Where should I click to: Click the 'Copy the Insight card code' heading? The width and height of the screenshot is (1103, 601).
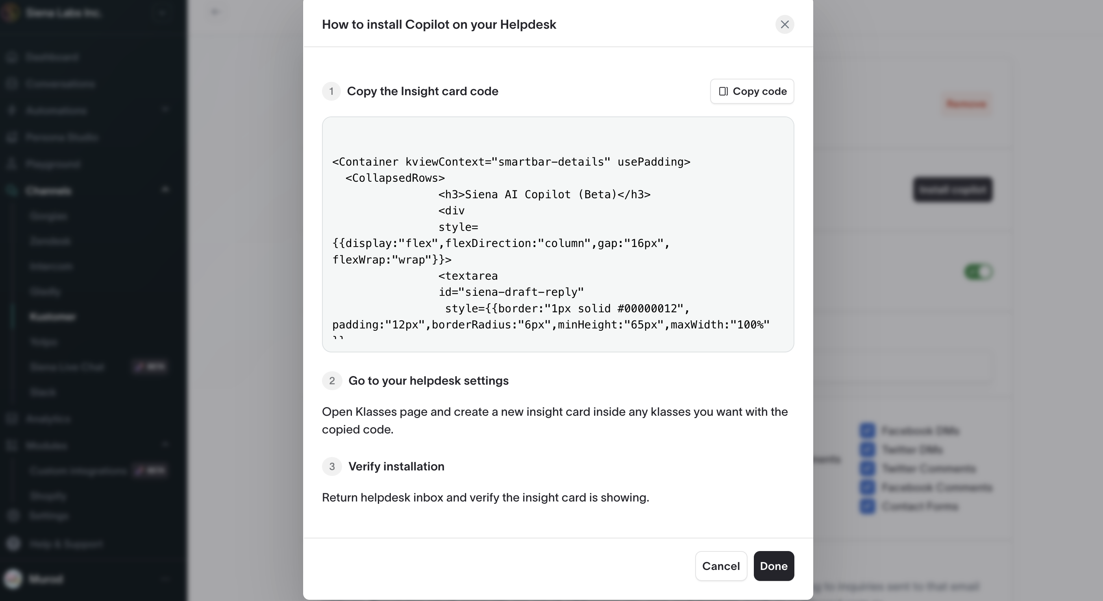pyautogui.click(x=422, y=91)
